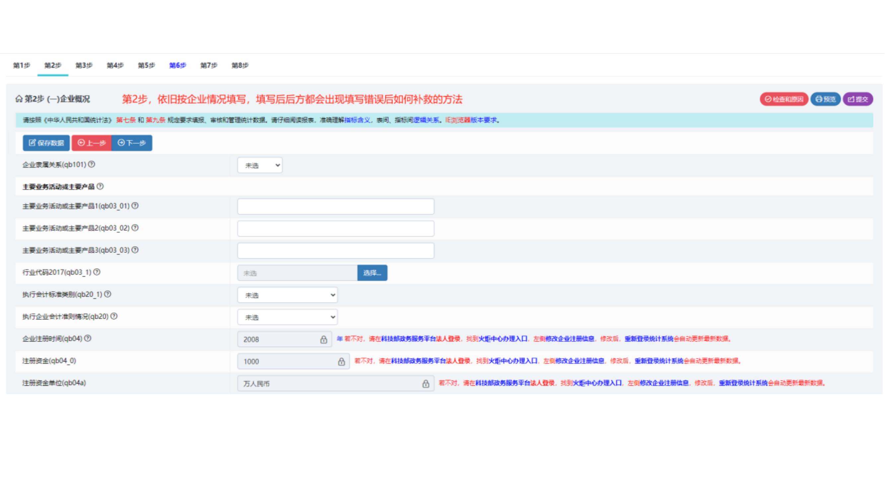Click 下一步 button
The height and width of the screenshot is (497, 885).
tap(132, 143)
